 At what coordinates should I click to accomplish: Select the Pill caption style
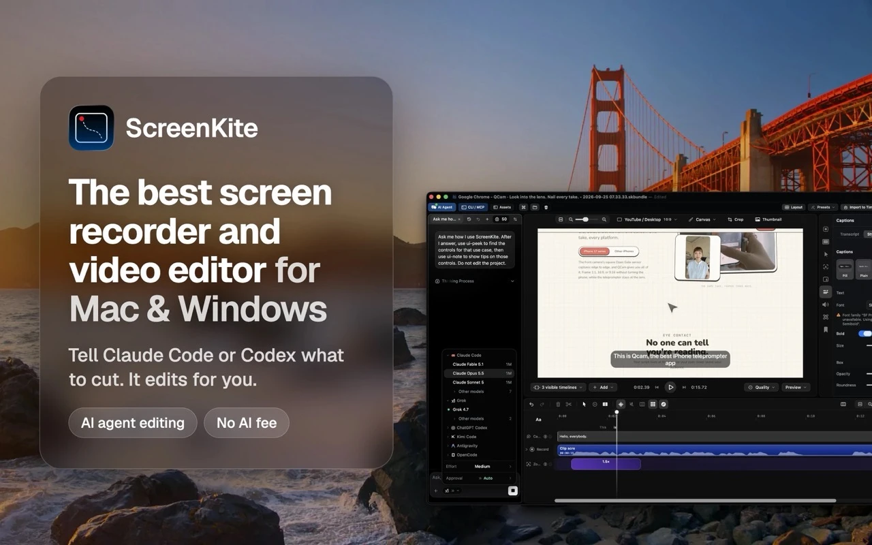click(x=845, y=270)
